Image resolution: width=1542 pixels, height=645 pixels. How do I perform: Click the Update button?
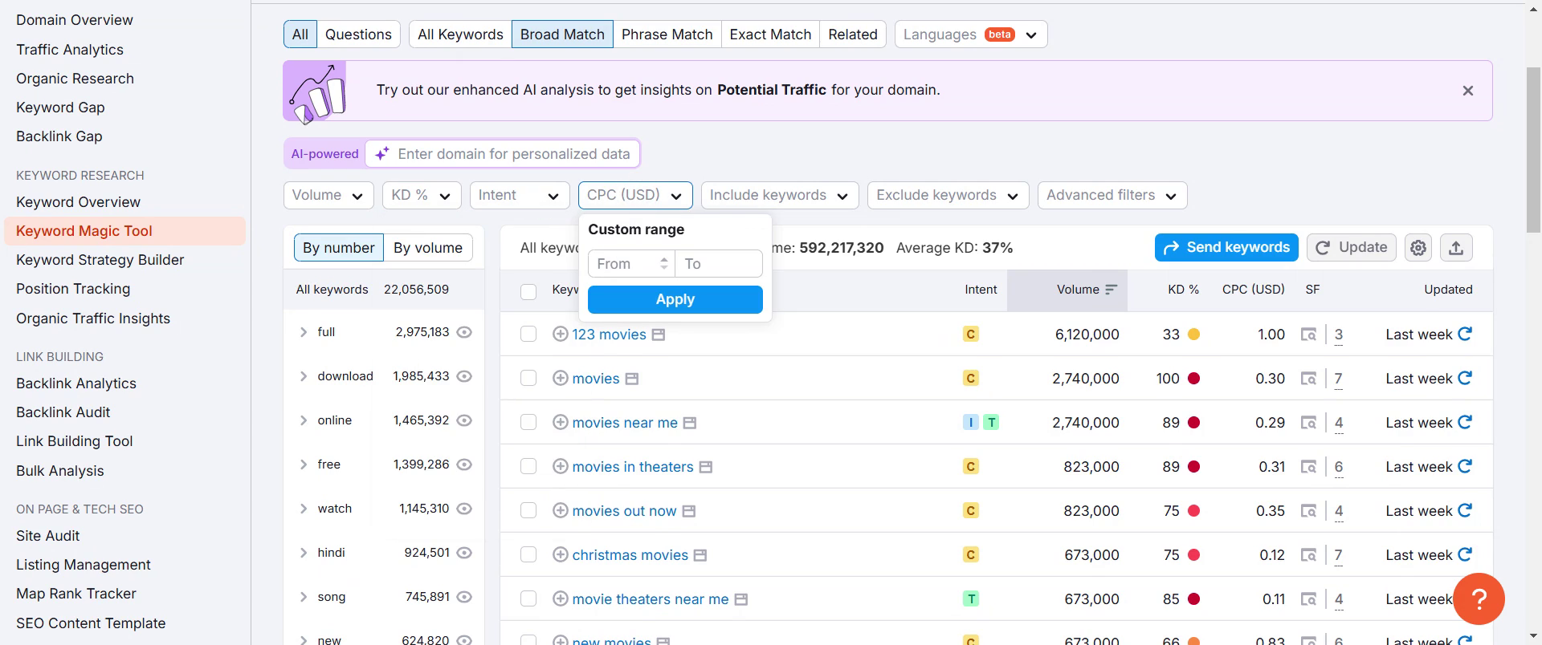1352,247
